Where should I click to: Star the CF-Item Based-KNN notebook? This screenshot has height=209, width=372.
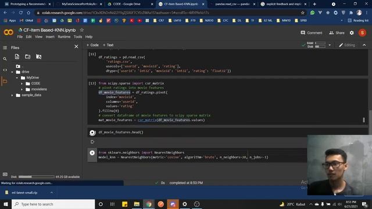click(82, 30)
